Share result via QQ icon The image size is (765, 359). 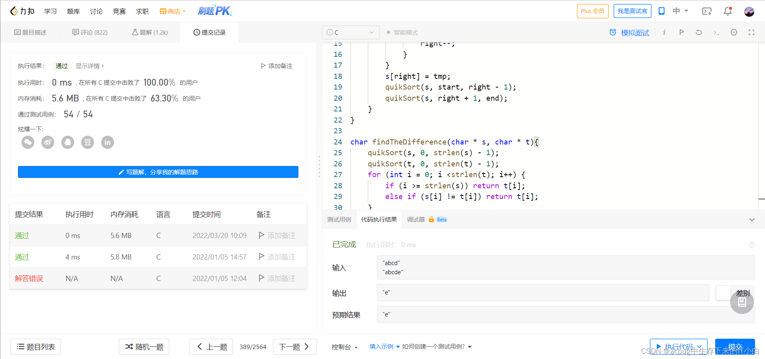[68, 142]
